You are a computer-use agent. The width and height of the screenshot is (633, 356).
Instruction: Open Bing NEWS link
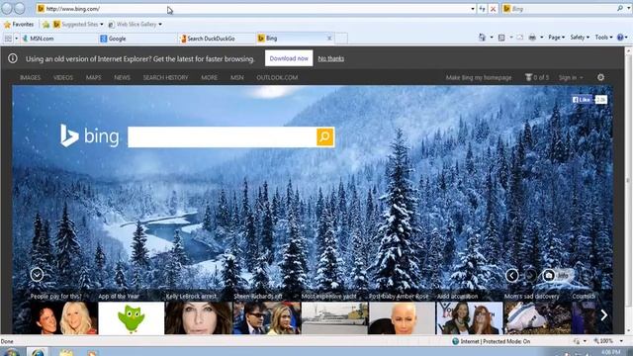point(122,77)
